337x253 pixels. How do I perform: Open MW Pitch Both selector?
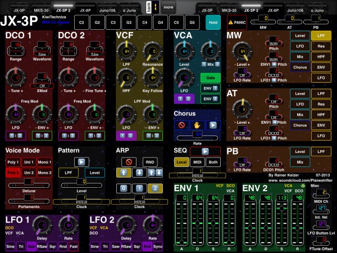click(274, 41)
